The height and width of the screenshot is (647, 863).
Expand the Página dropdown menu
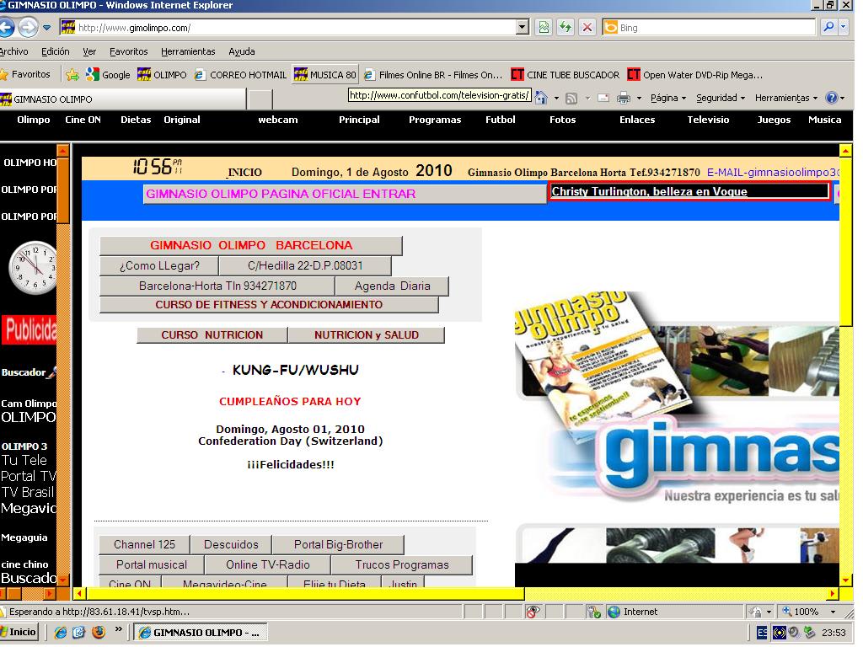668,98
